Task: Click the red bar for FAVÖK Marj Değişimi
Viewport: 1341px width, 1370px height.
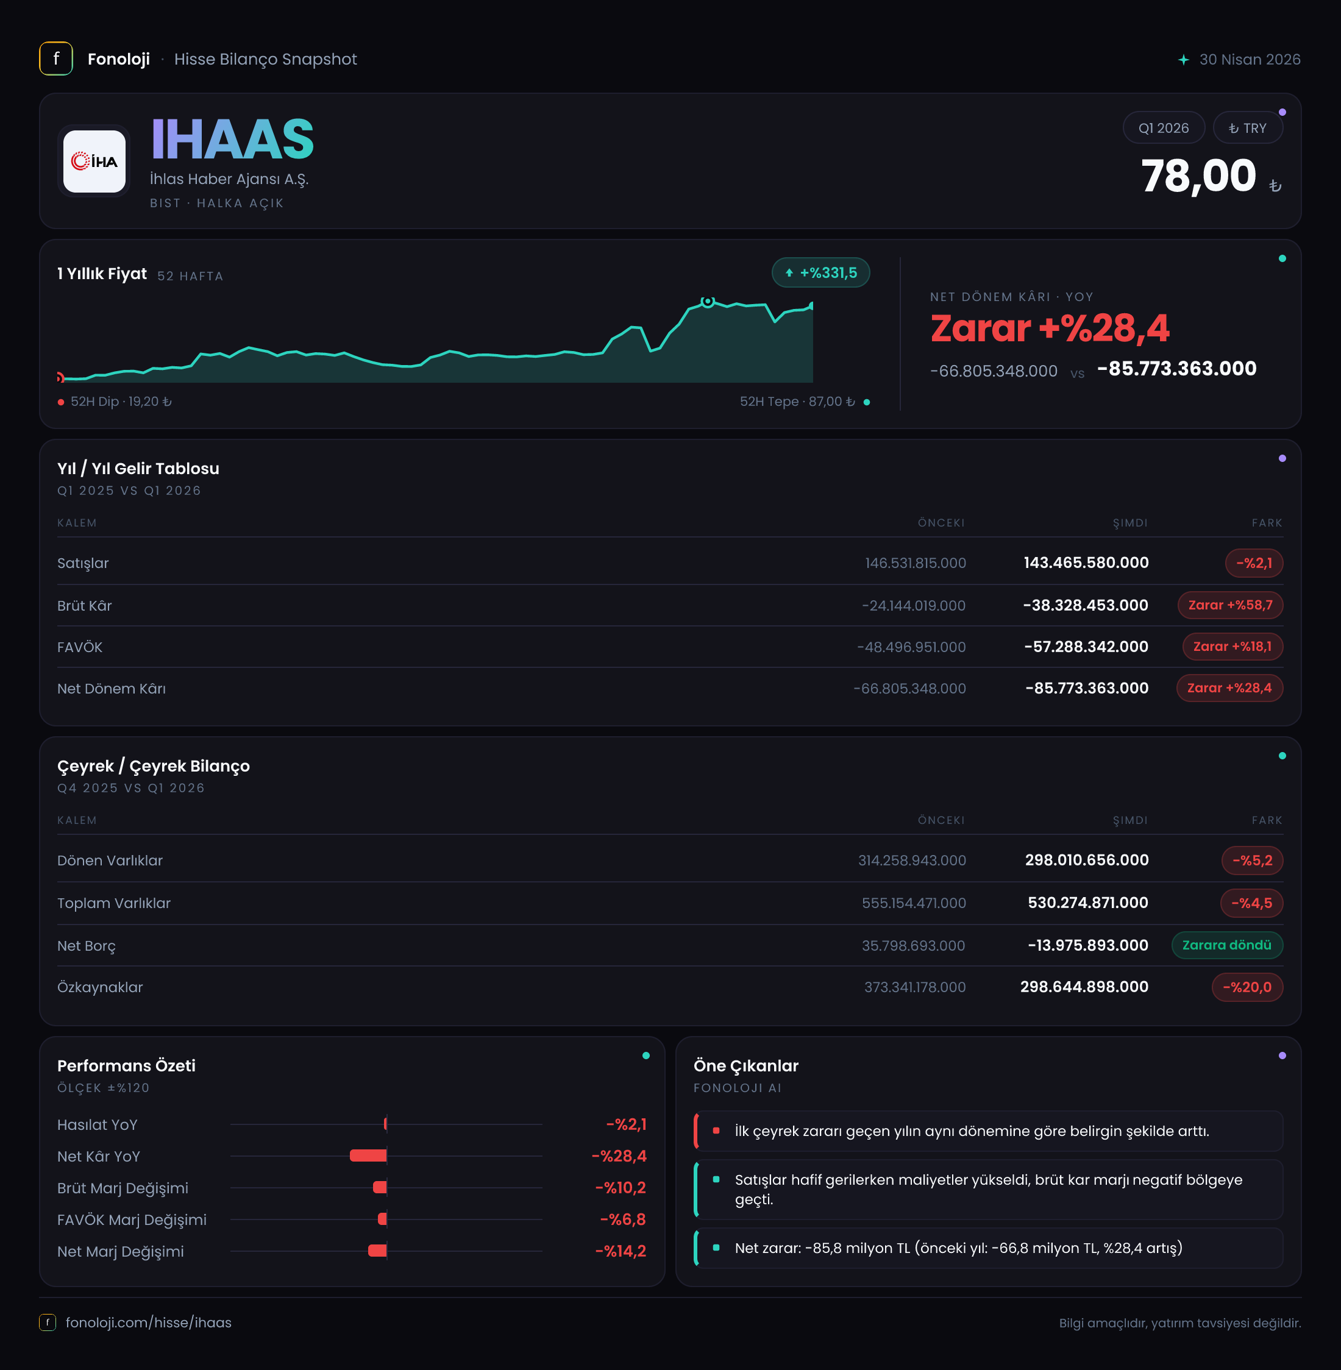Action: [x=382, y=1219]
